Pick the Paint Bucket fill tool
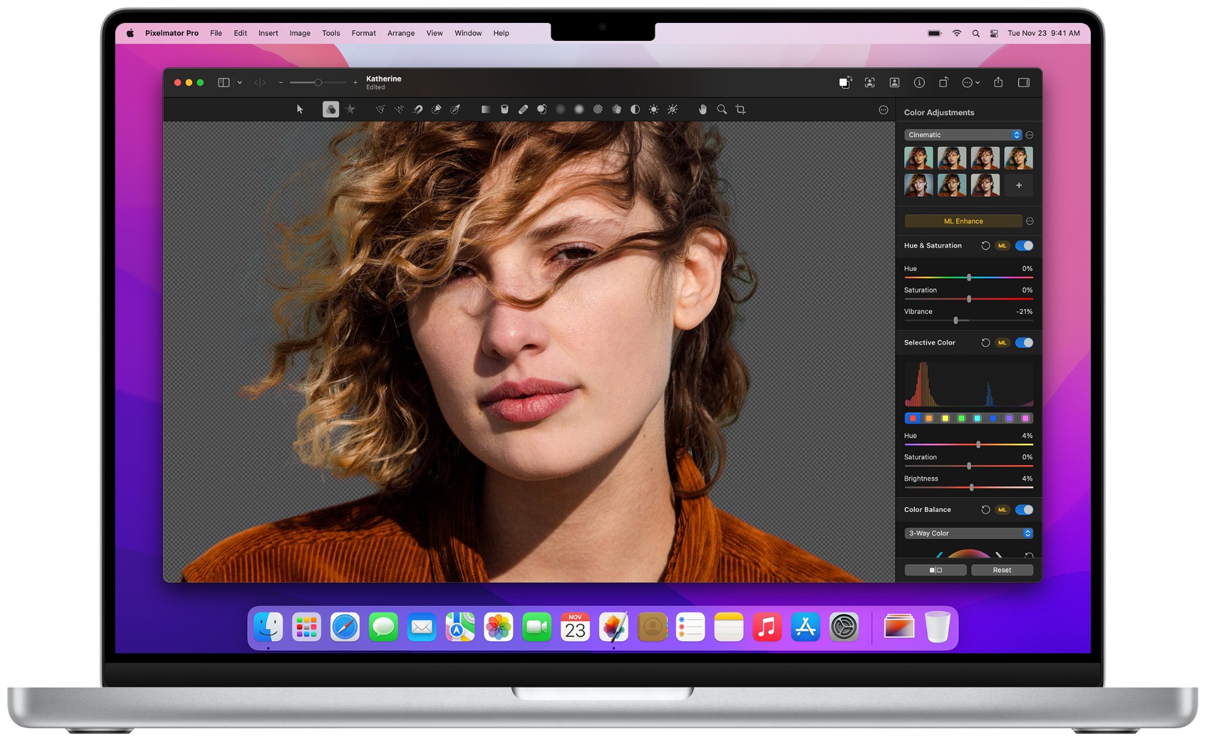This screenshot has width=1206, height=743. point(504,110)
